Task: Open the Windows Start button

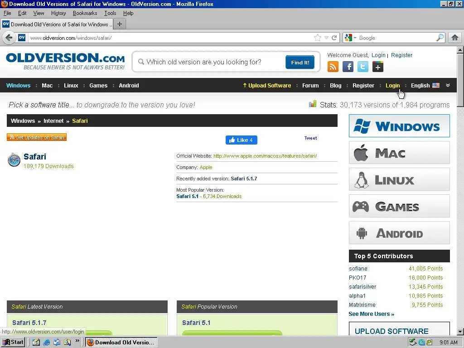Action: [13, 342]
